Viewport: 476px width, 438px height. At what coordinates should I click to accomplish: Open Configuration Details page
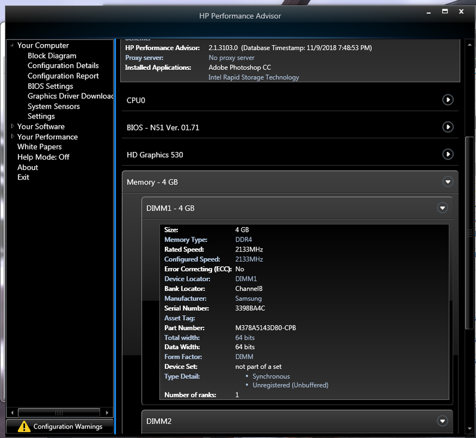[63, 66]
